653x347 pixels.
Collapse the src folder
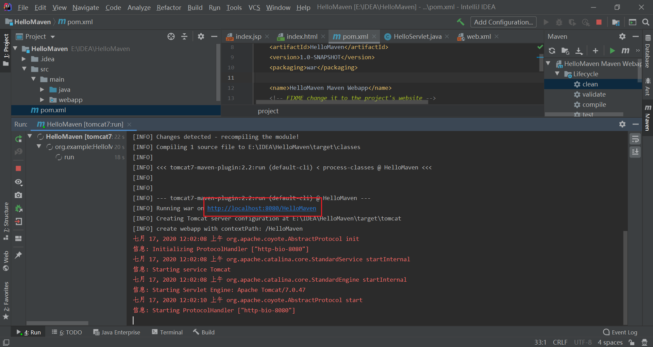[24, 69]
